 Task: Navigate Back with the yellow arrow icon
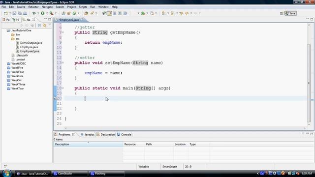point(187,13)
